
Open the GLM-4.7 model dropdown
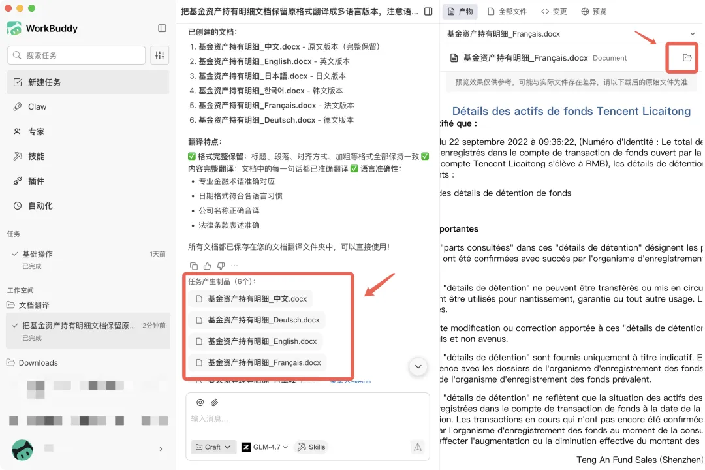click(265, 447)
